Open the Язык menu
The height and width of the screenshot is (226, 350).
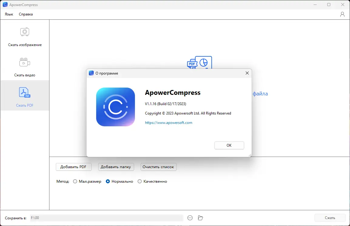click(x=9, y=14)
